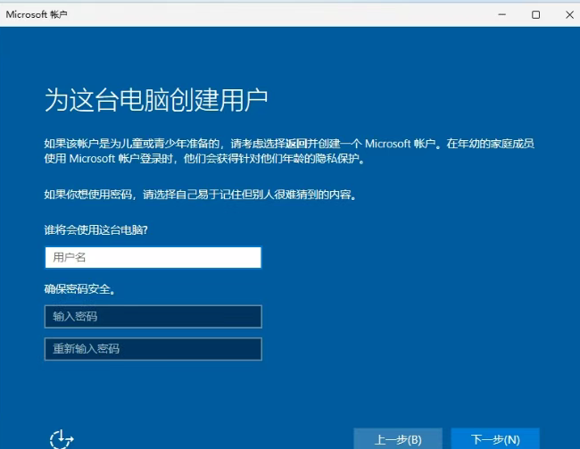
Task: Open the Ease of Access icon
Action: click(62, 439)
